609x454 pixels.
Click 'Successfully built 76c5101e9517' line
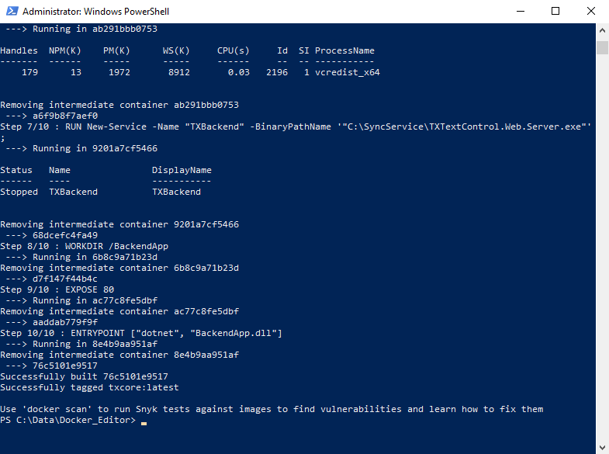click(84, 376)
